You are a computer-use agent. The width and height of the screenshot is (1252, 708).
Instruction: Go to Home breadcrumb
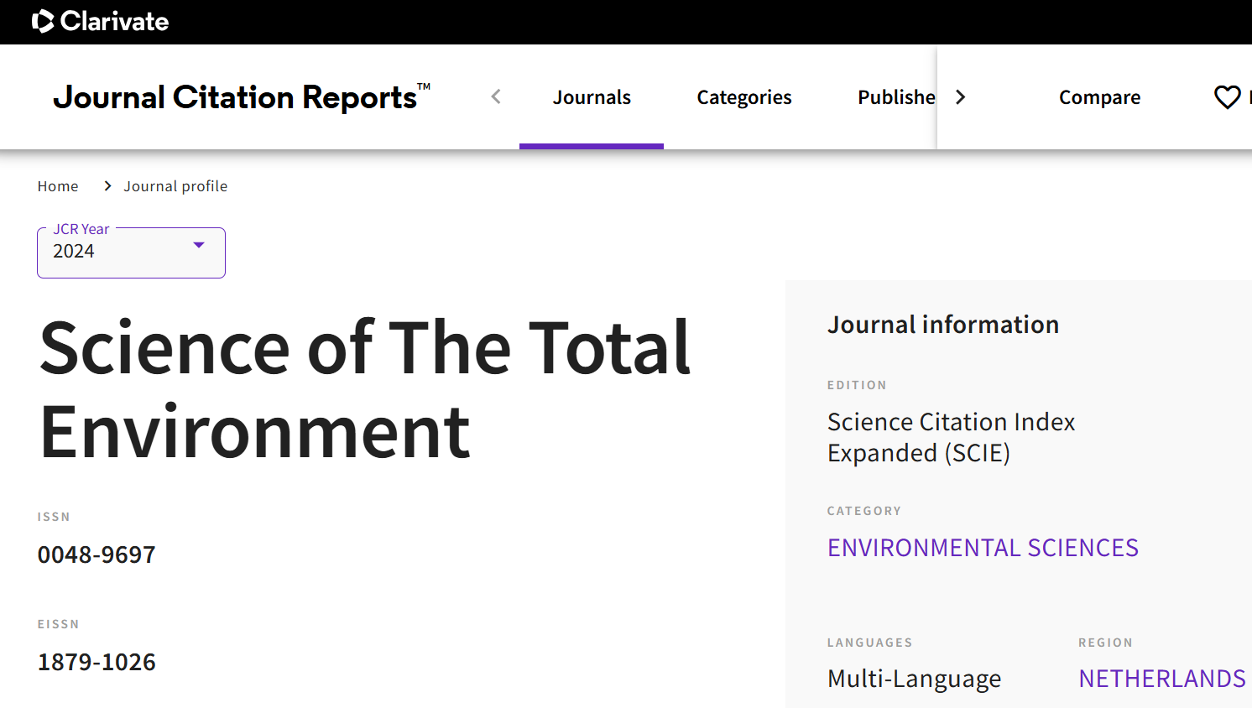(58, 186)
